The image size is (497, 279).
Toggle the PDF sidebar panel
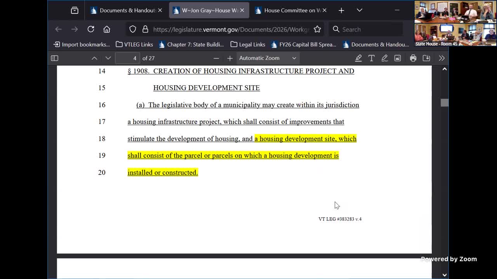point(54,58)
